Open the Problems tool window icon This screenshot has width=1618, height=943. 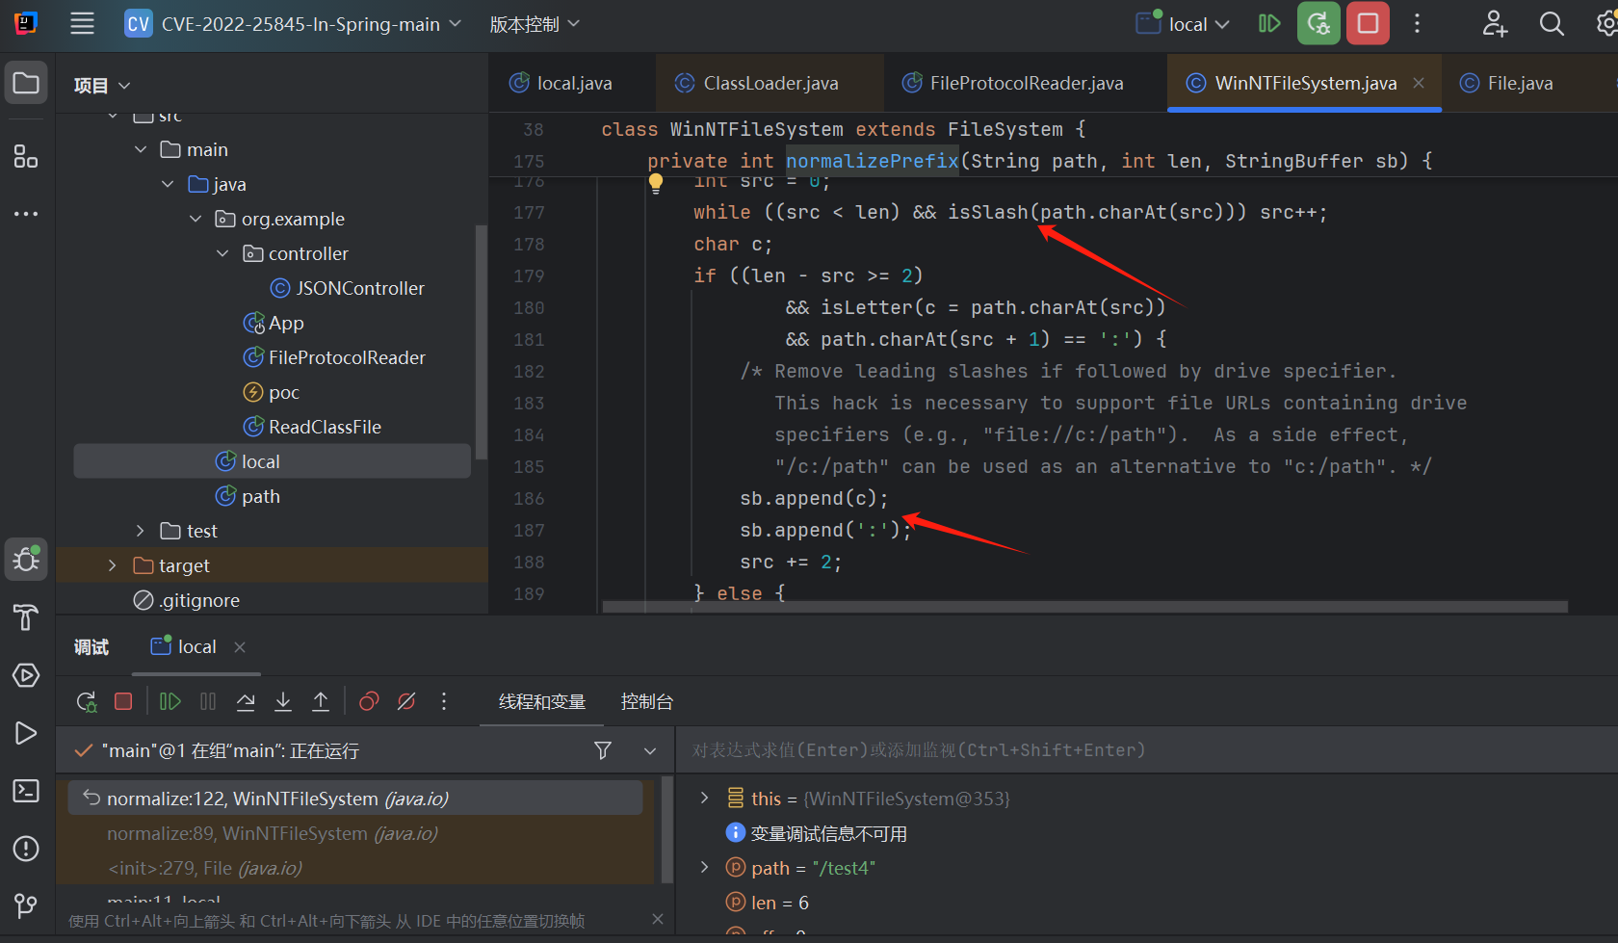click(x=26, y=849)
